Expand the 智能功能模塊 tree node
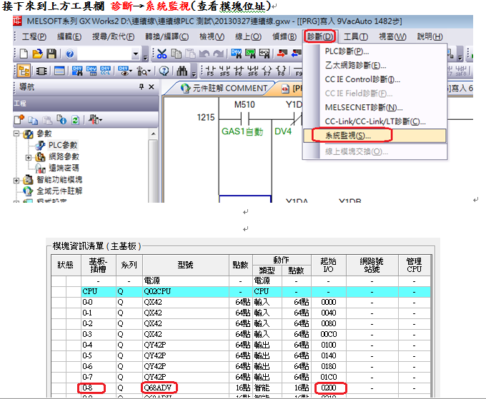The height and width of the screenshot is (399, 486). pyautogui.click(x=17, y=180)
